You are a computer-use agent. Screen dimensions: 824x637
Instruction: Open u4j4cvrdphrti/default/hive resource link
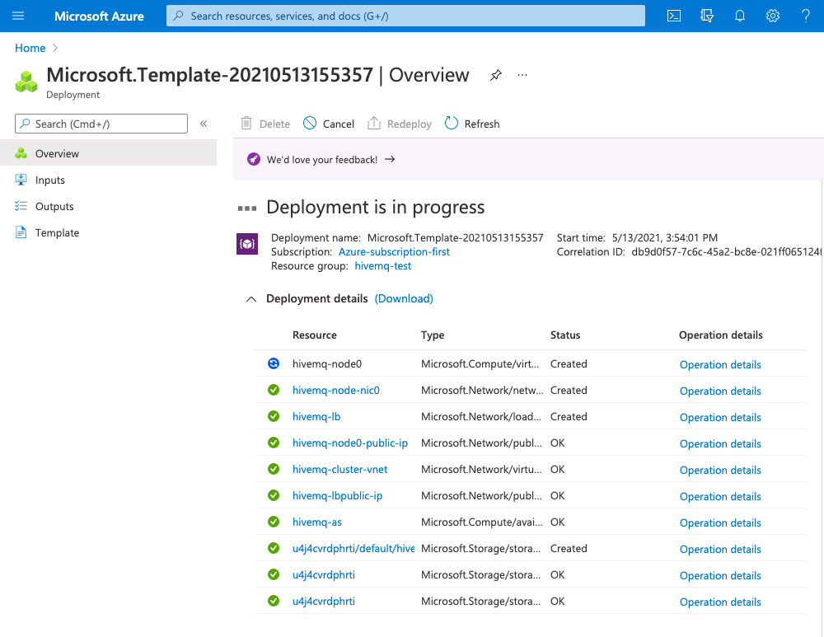coord(353,548)
